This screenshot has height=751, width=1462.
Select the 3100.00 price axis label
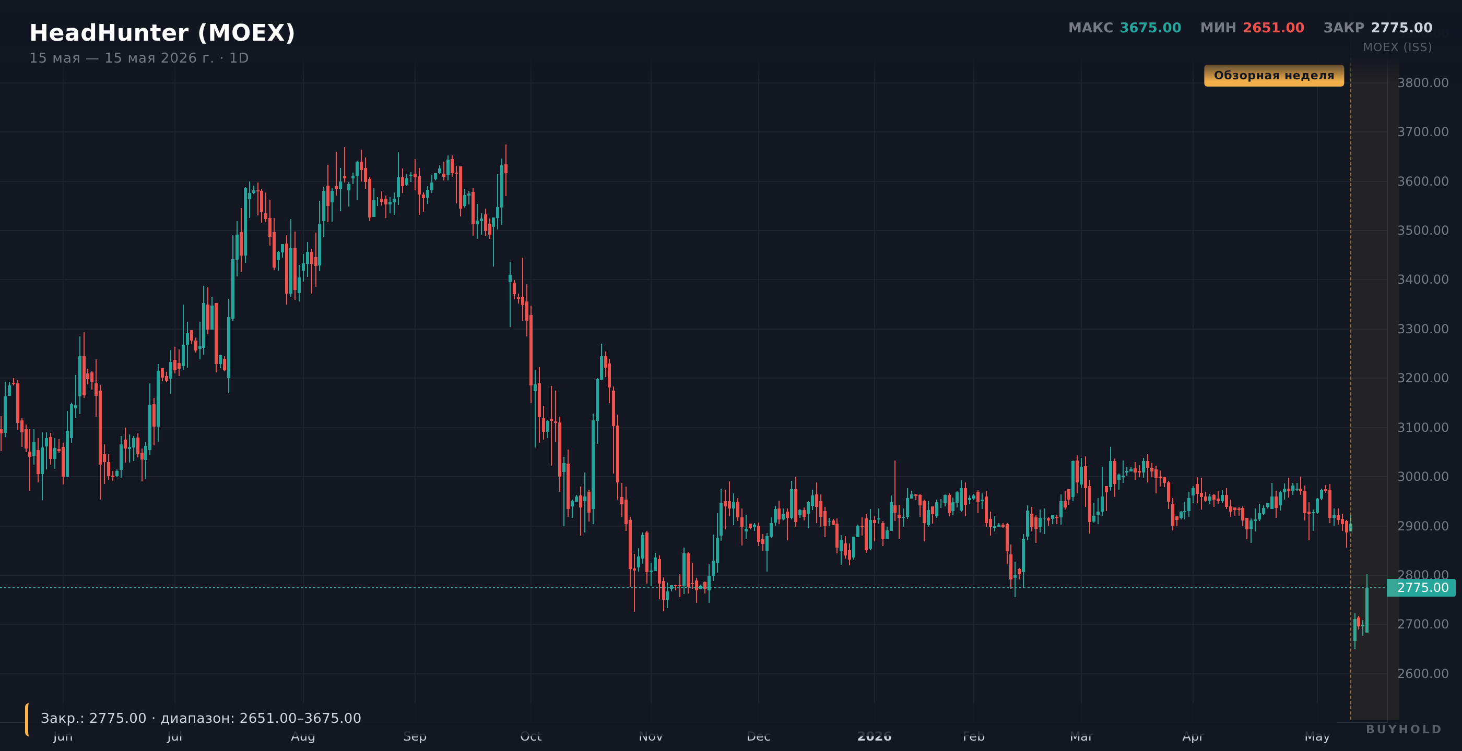point(1423,427)
